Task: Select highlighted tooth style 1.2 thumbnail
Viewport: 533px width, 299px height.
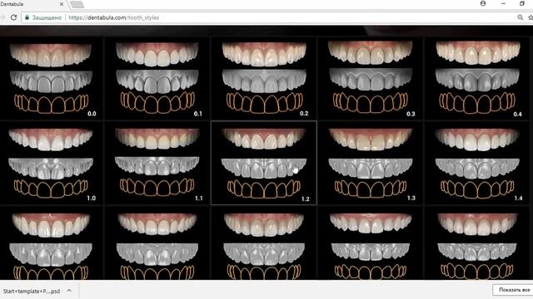Action: (264, 163)
